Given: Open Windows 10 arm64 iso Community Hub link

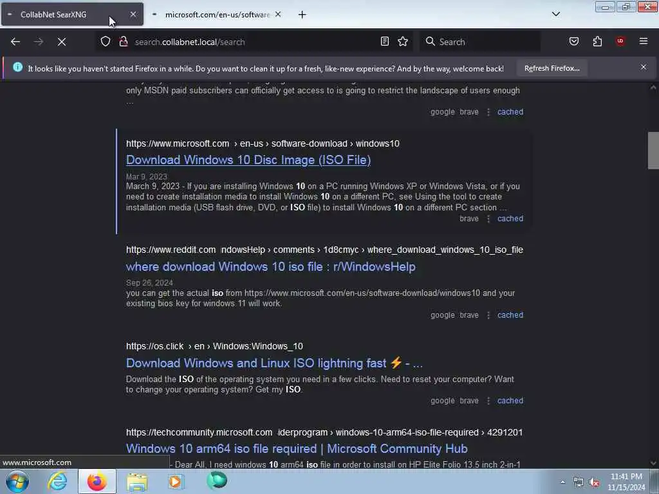Looking at the screenshot, I should [297, 448].
